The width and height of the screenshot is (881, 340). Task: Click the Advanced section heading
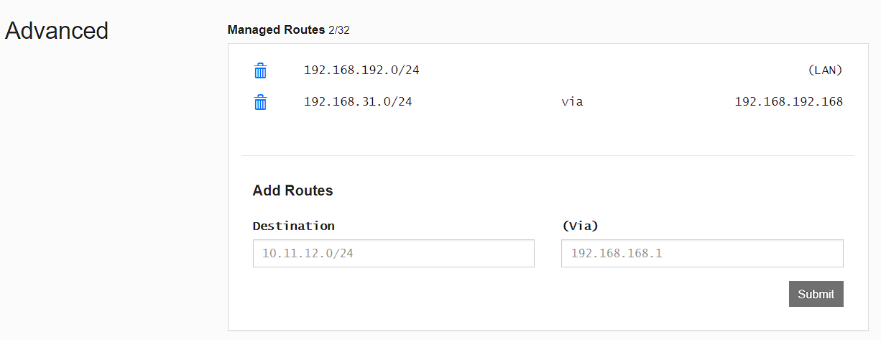tap(57, 31)
